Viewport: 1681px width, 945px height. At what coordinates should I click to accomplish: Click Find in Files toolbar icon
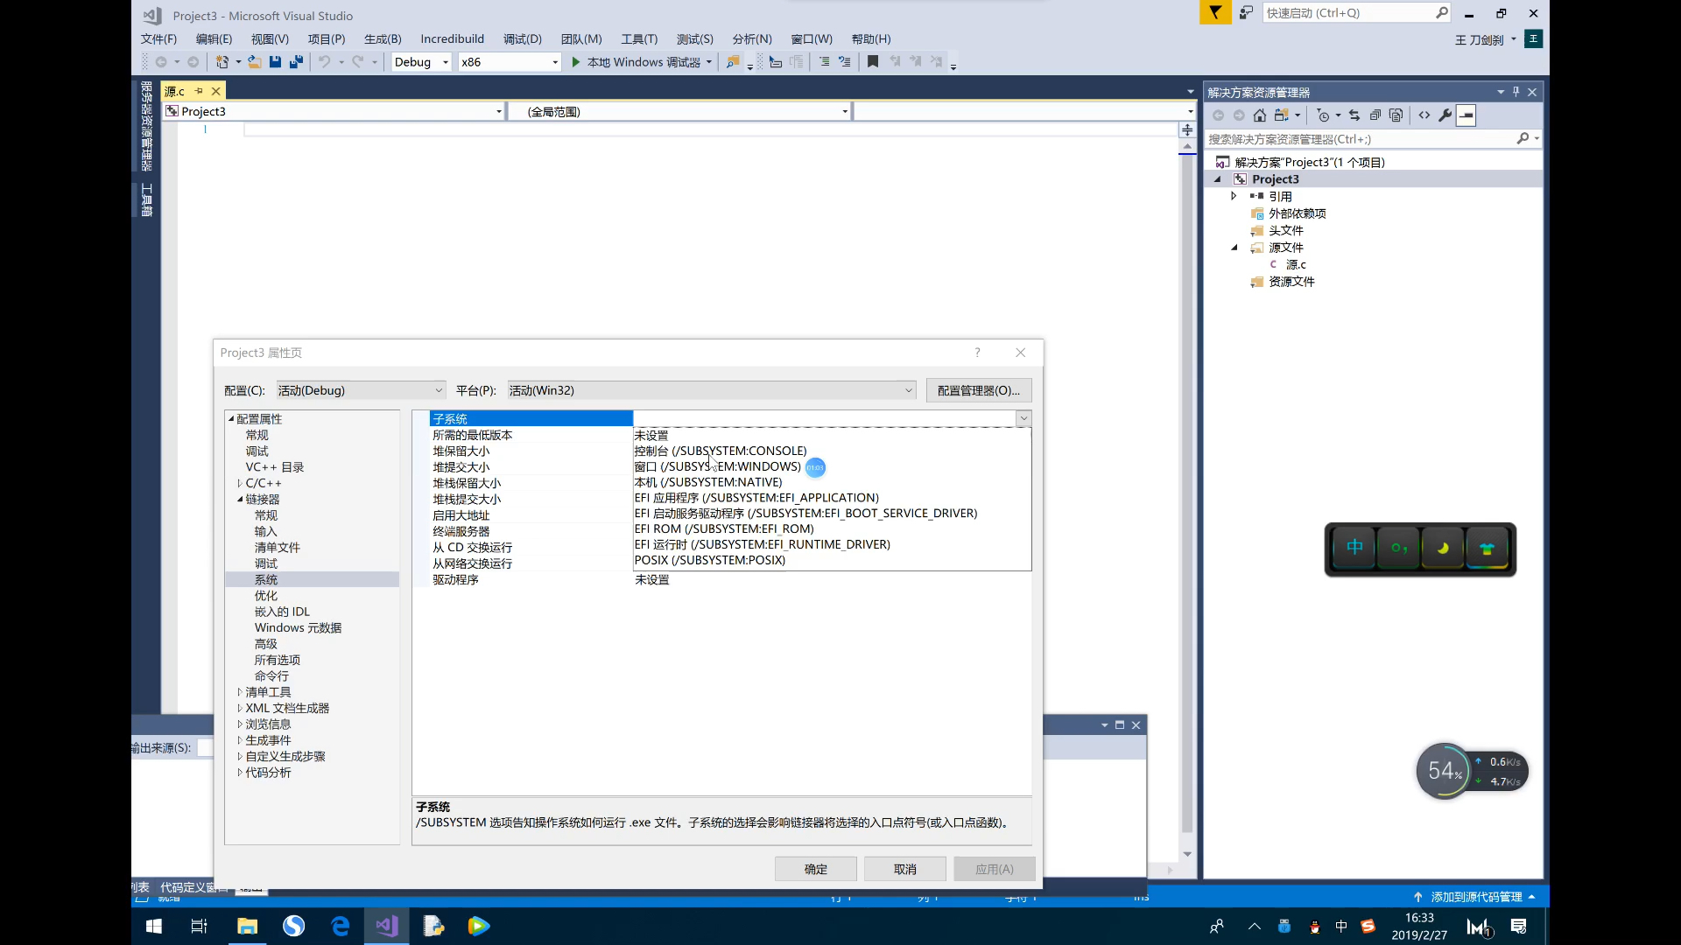[733, 62]
